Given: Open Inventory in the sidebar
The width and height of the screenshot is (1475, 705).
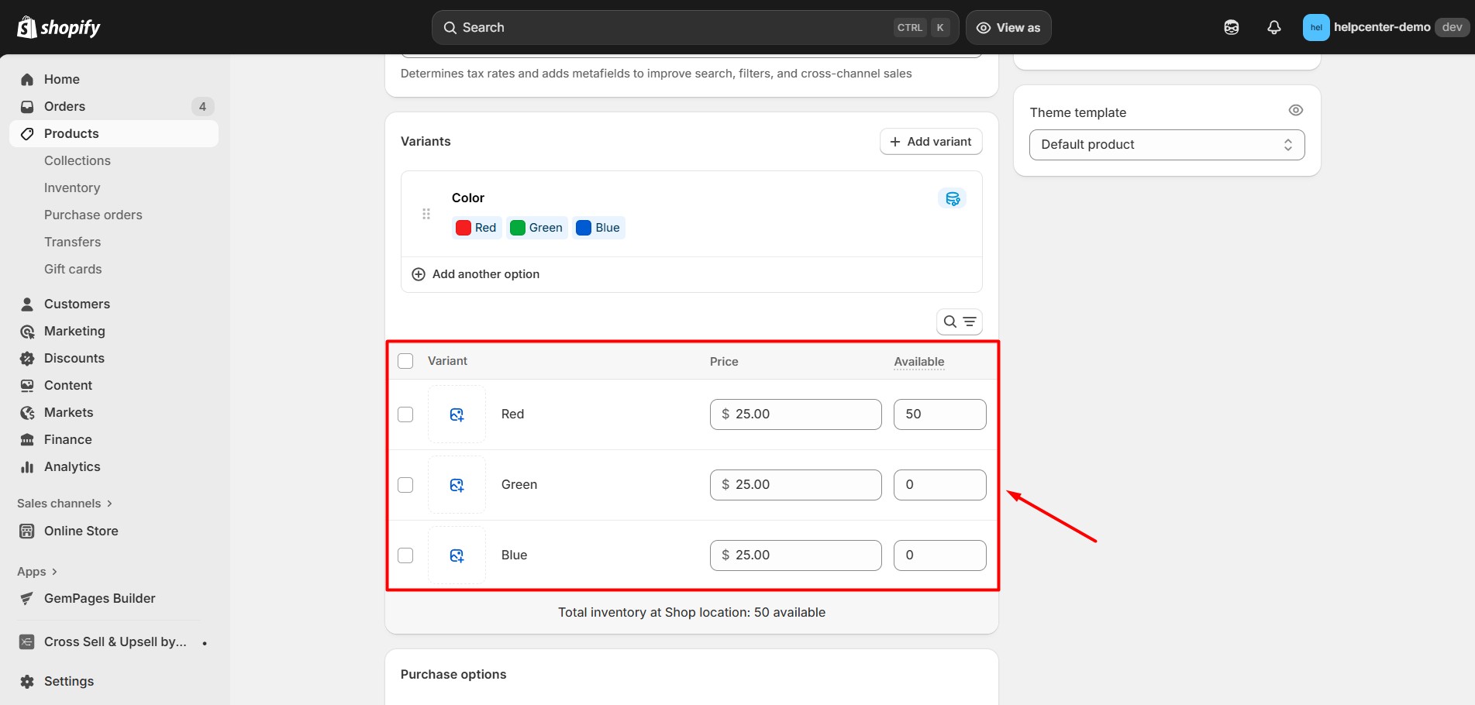Looking at the screenshot, I should (x=72, y=187).
